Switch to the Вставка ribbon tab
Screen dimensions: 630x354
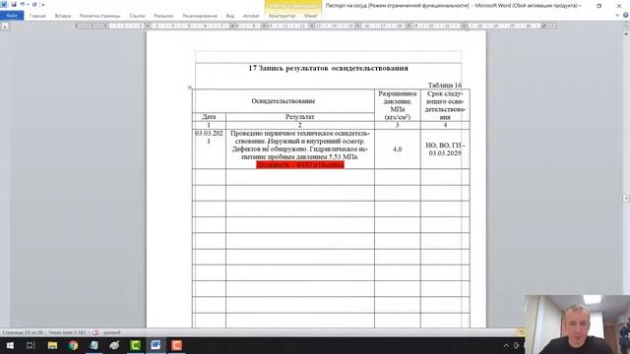point(63,16)
